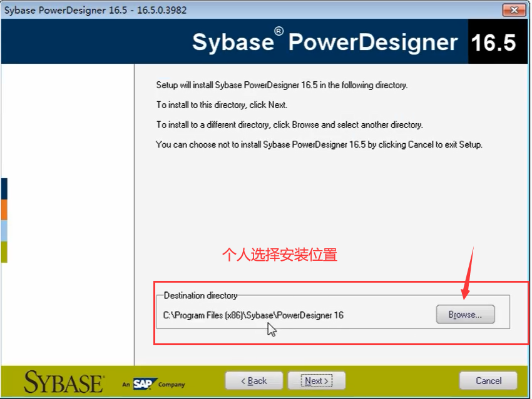Click the Sybase logo in footer

click(64, 382)
